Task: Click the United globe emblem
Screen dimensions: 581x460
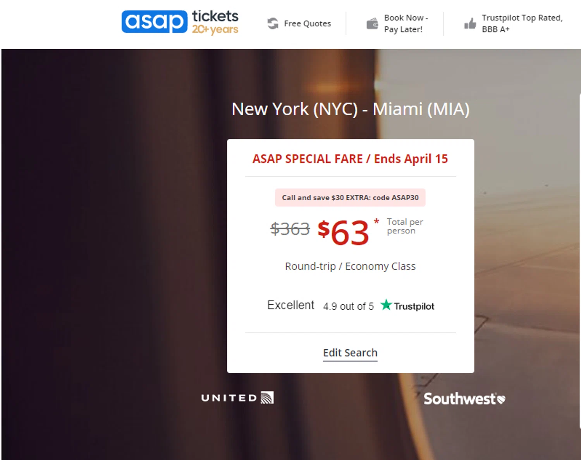Action: tap(267, 398)
